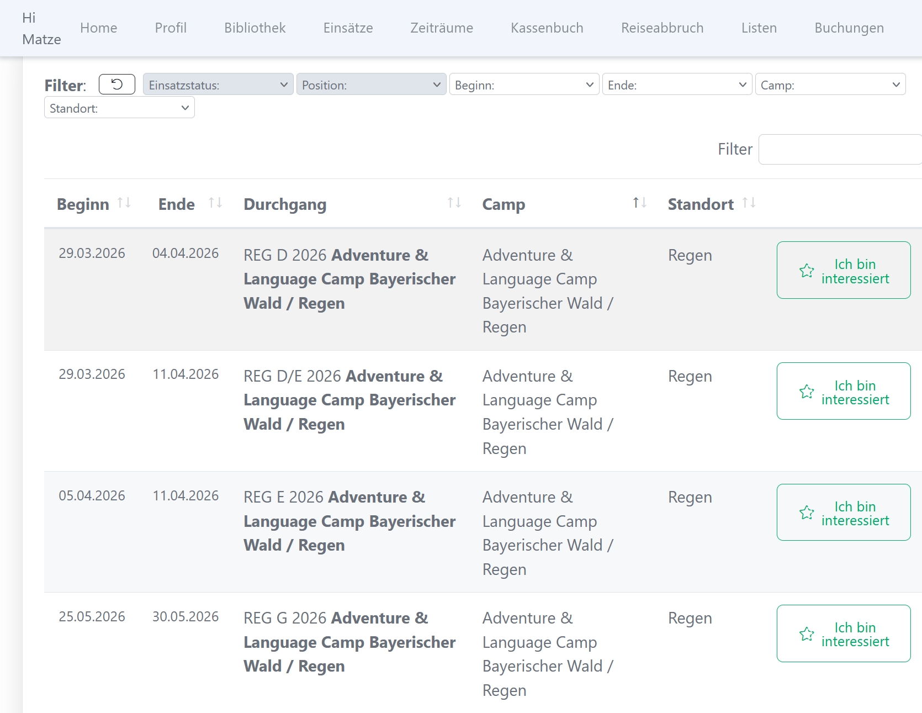Viewport: 922px width, 713px height.
Task: Open the Einsatzstatus dropdown
Action: (x=218, y=85)
